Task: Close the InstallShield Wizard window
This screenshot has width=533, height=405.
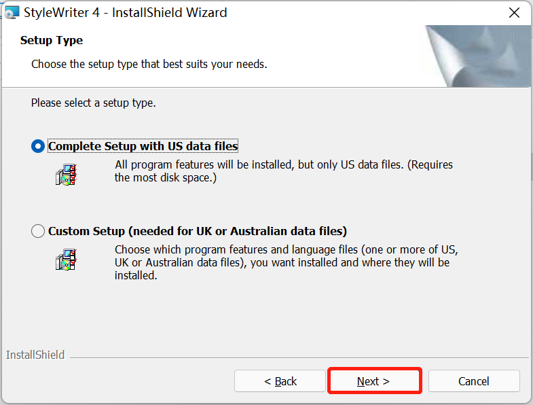Action: pyautogui.click(x=515, y=13)
